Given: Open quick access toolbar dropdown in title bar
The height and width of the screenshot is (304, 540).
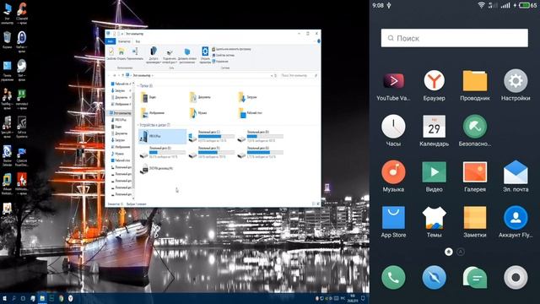Looking at the screenshot, I should point(121,34).
